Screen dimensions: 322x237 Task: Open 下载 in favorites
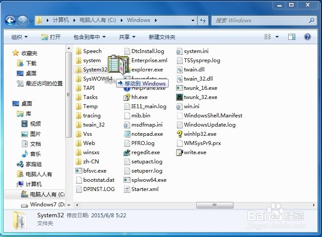[27, 63]
